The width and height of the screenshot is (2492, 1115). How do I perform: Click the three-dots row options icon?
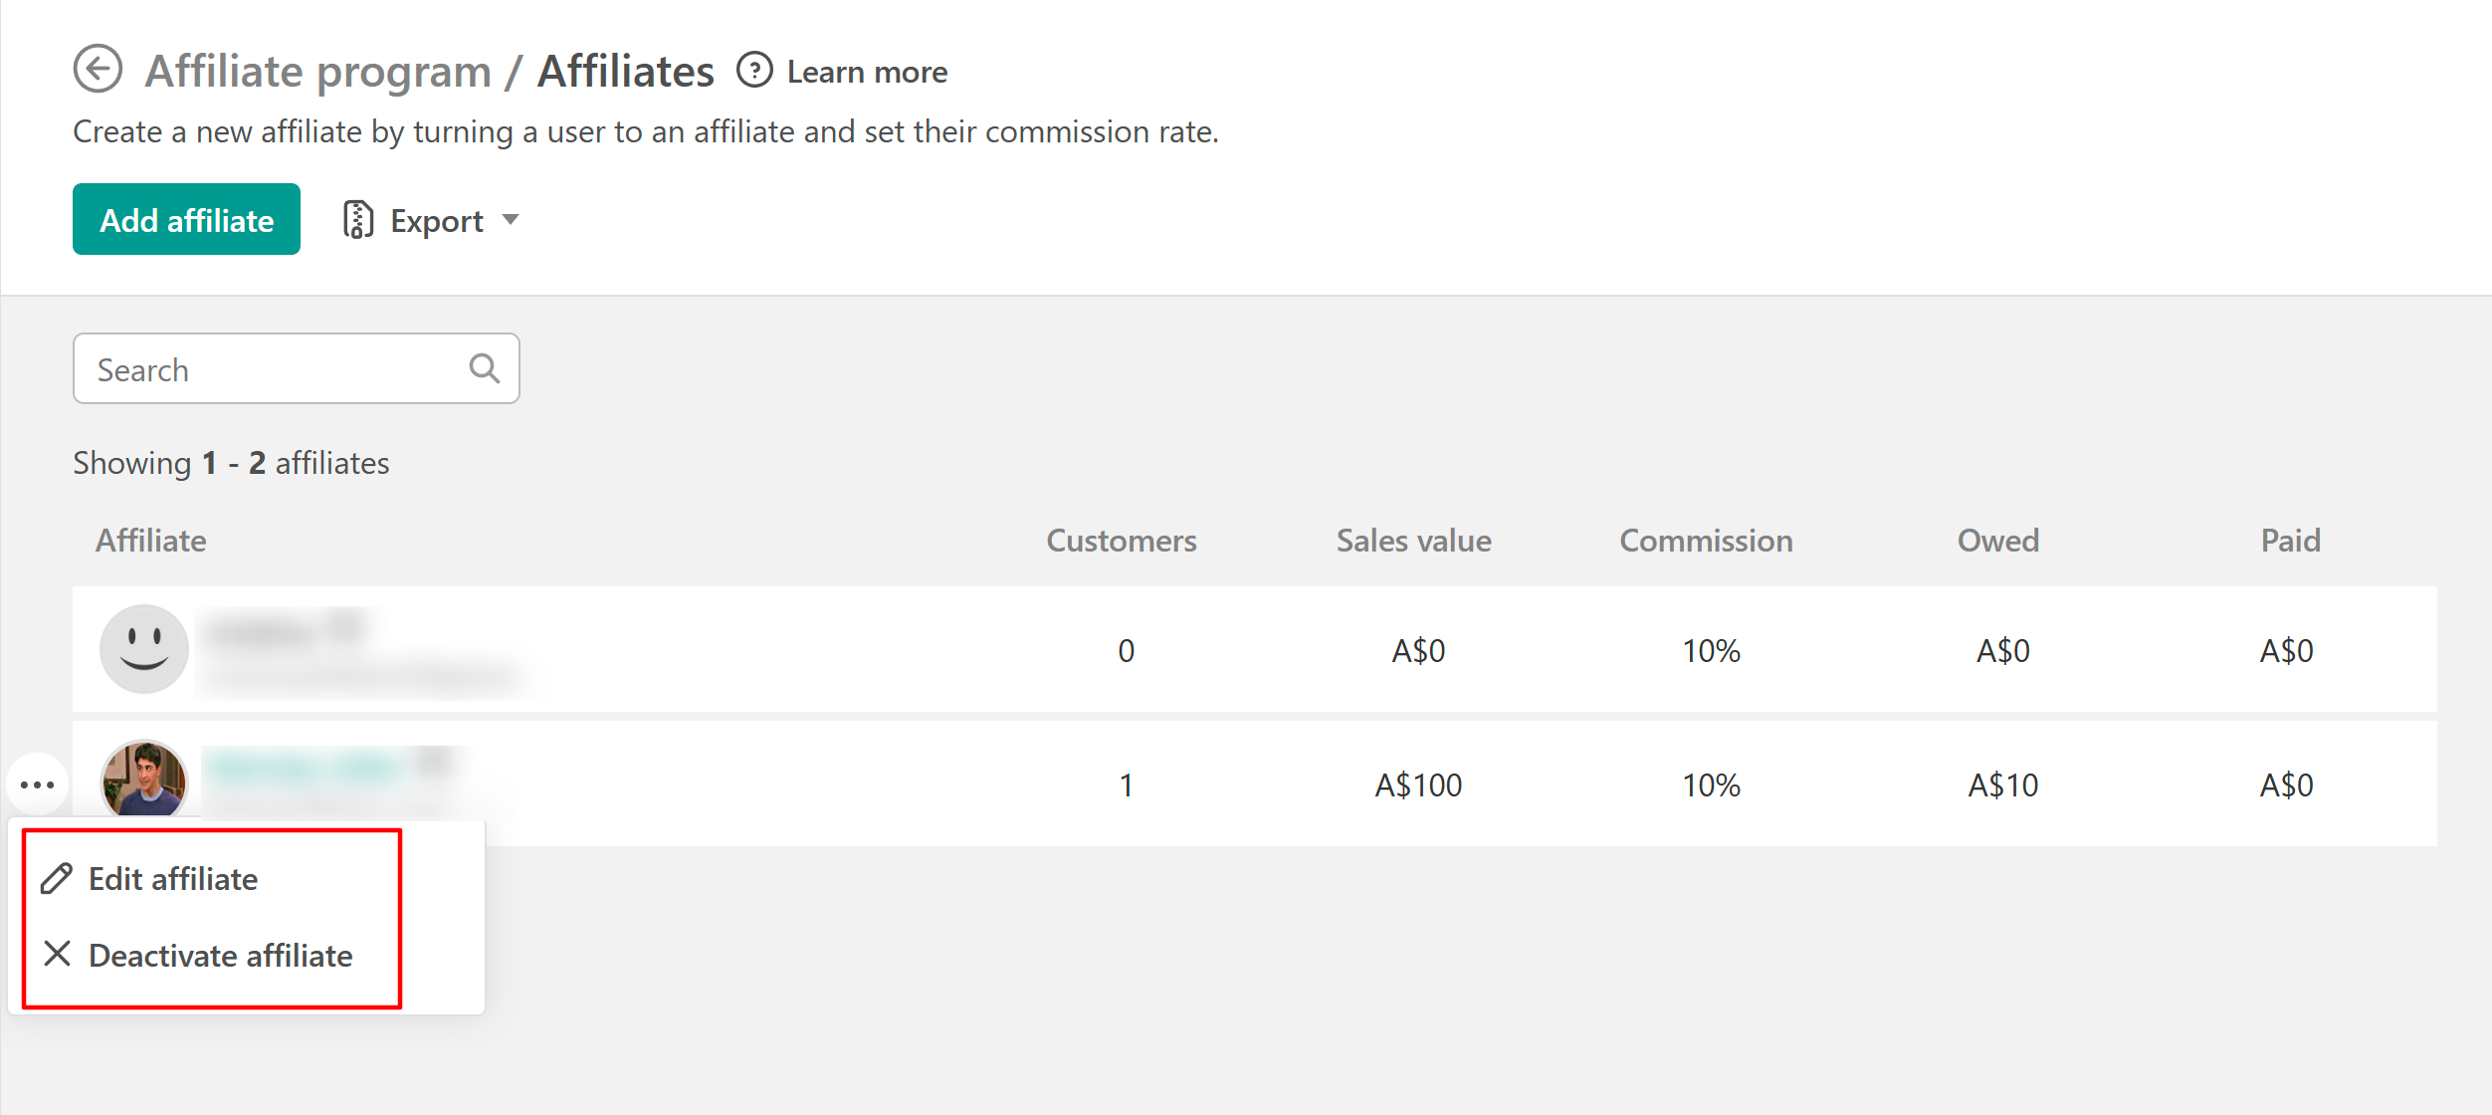[x=37, y=784]
